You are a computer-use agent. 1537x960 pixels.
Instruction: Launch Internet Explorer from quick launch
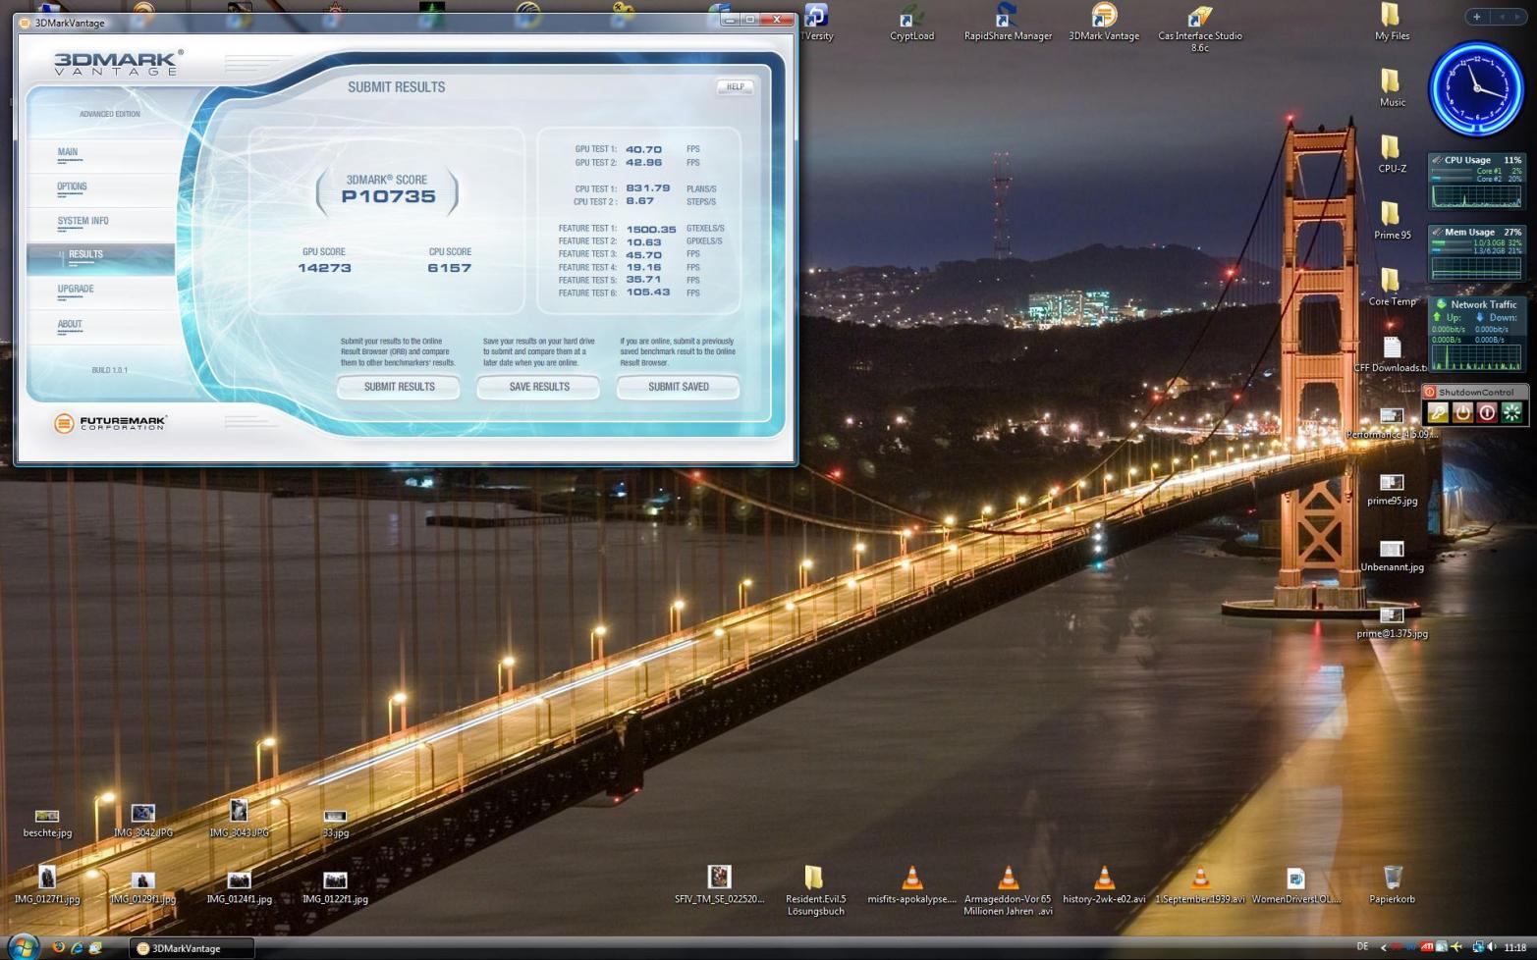point(77,948)
